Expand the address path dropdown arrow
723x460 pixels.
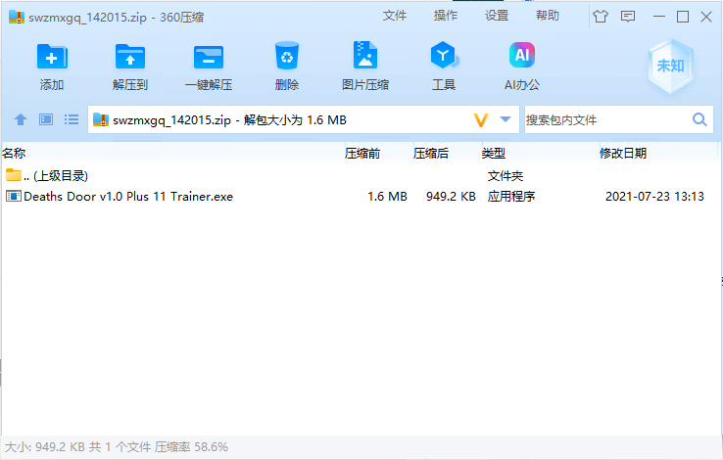[x=506, y=119]
